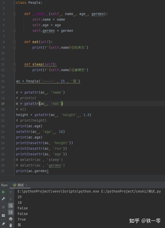The height and width of the screenshot is (228, 165).
Task: Click line number 19 in the gutter
Action: (x=3, y=104)
